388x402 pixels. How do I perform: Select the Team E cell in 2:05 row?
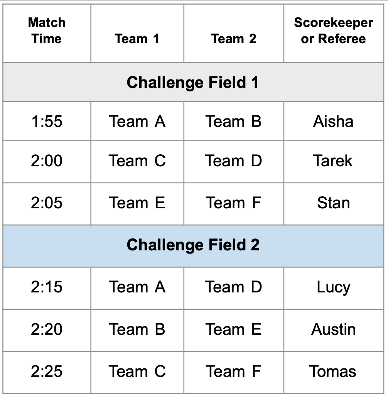[137, 203]
